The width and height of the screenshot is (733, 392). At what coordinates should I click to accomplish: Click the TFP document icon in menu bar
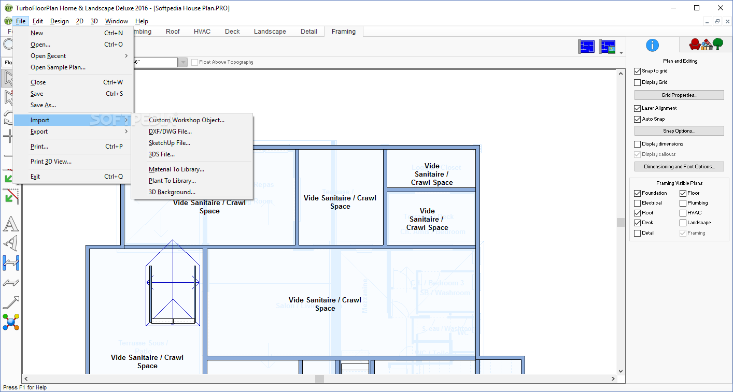click(x=8, y=21)
